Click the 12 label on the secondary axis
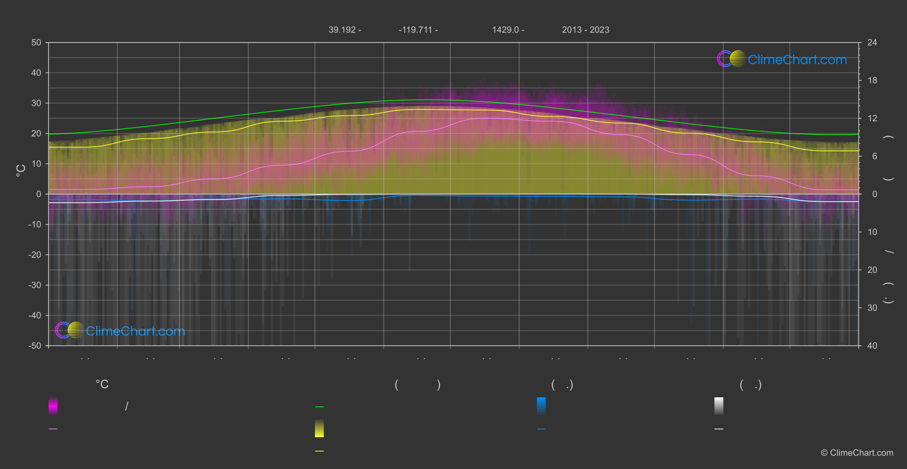Screen dimensions: 907x469 (872, 118)
